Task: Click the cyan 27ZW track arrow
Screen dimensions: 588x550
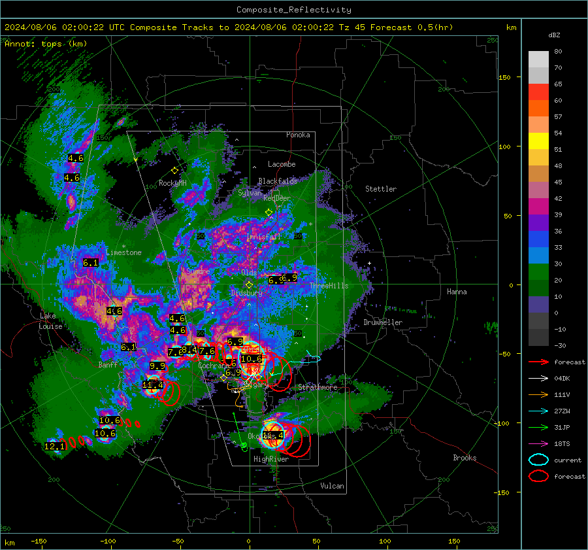Action: tap(538, 411)
